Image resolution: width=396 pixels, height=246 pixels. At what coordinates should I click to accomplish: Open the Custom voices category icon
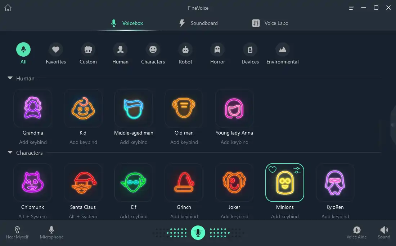pyautogui.click(x=88, y=49)
